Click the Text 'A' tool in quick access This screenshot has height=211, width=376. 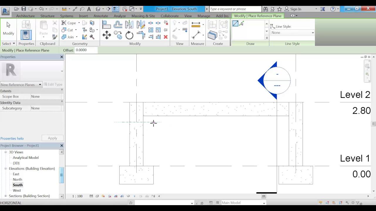(x=89, y=9)
